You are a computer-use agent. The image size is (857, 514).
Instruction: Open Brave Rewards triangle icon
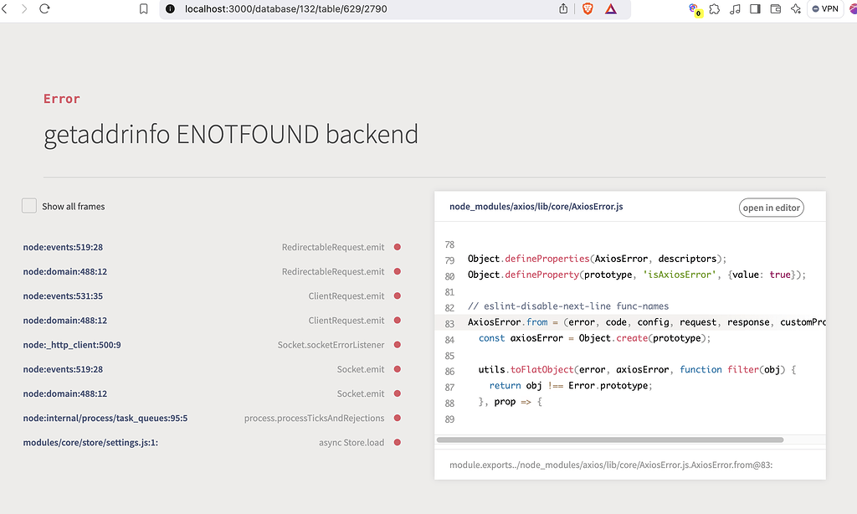pos(613,9)
